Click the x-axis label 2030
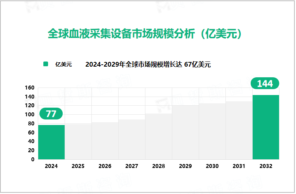The image size is (296, 194). [212, 166]
